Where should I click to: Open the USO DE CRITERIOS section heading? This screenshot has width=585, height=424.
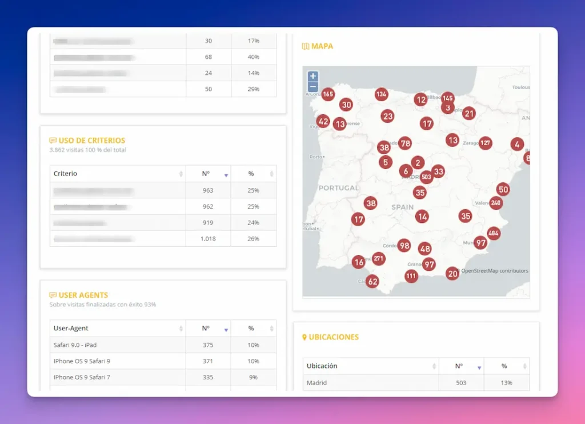92,140
